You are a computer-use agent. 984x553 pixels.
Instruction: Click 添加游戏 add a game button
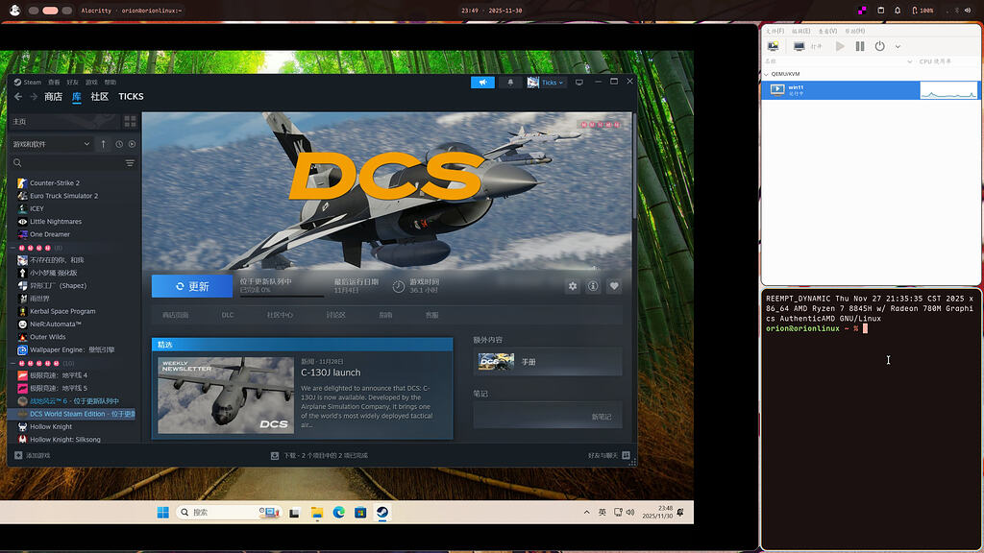tap(32, 455)
